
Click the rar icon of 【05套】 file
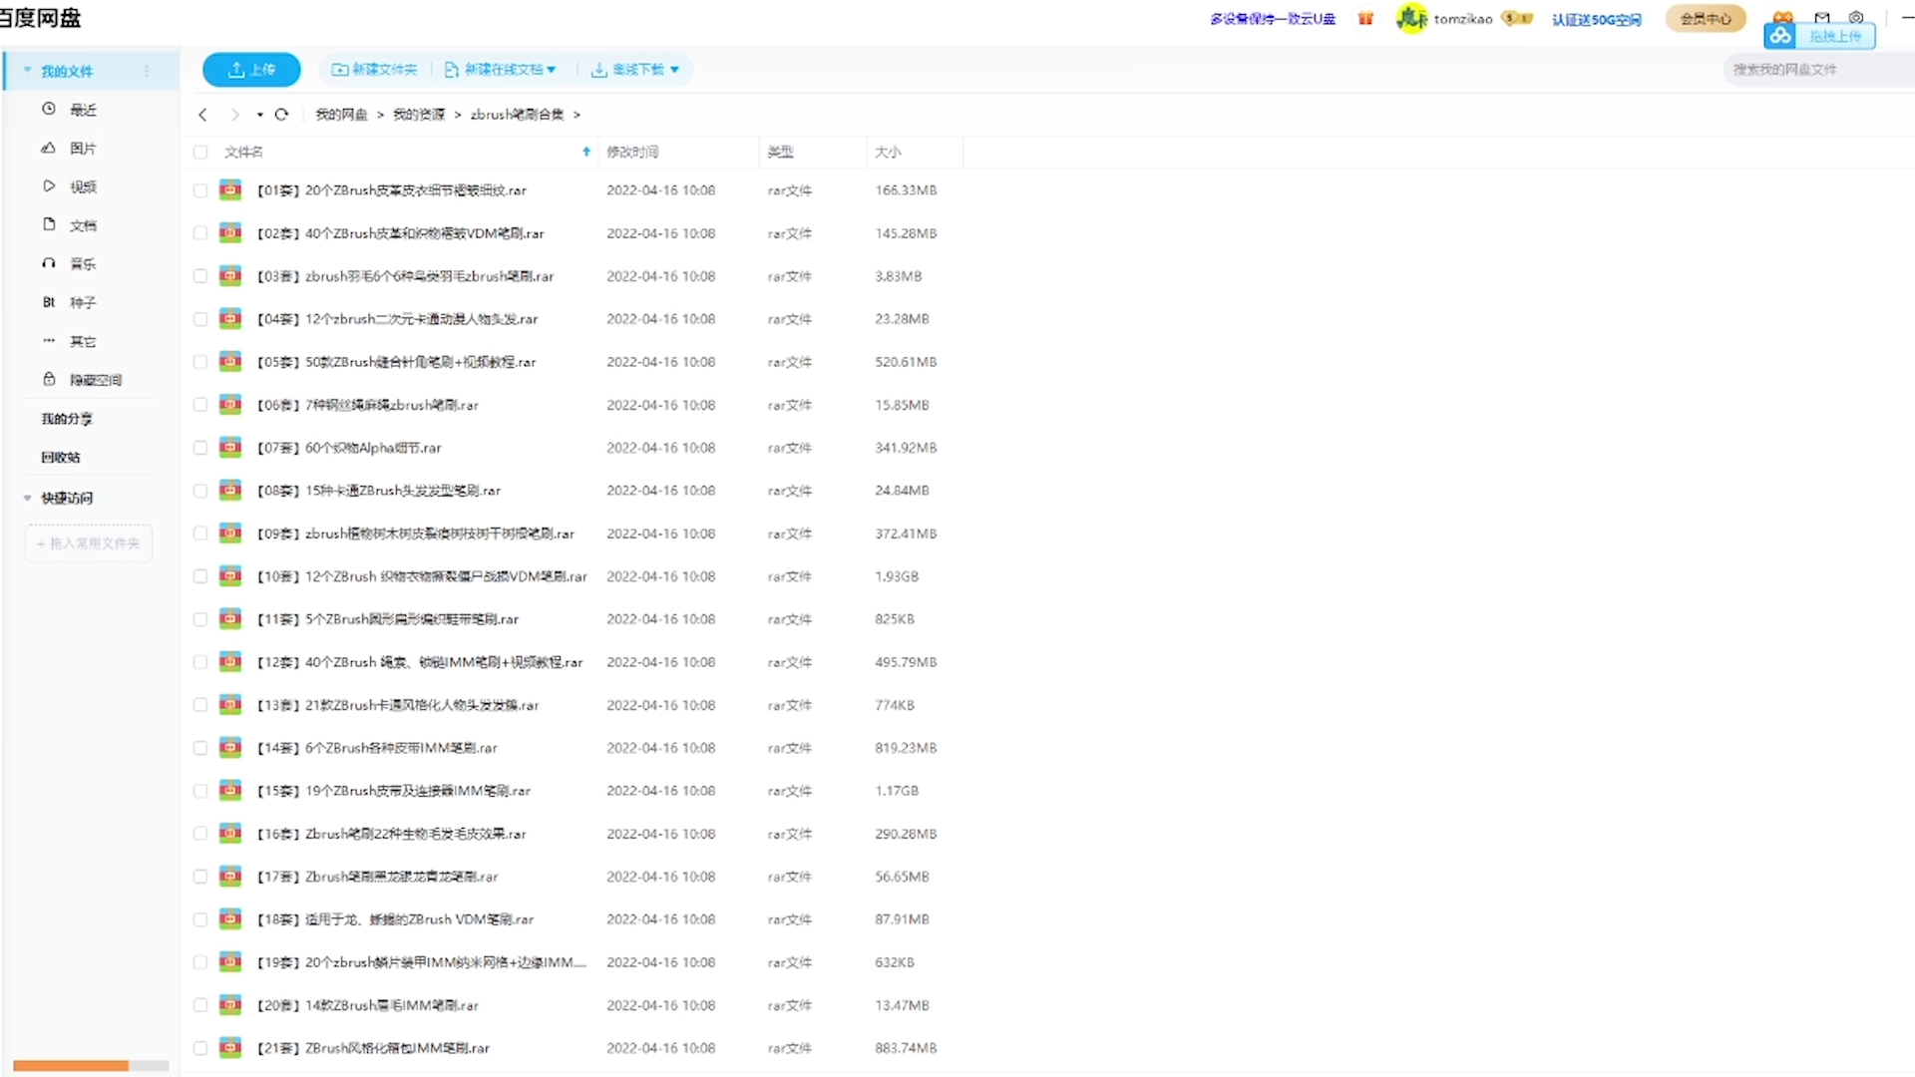pyautogui.click(x=230, y=362)
